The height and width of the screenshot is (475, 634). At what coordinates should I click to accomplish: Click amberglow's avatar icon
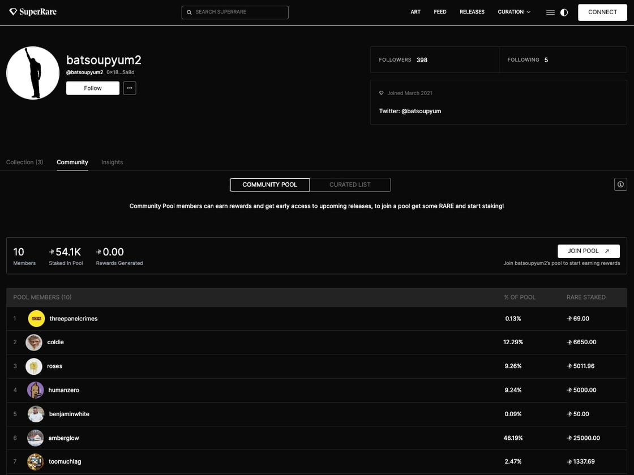(35, 438)
